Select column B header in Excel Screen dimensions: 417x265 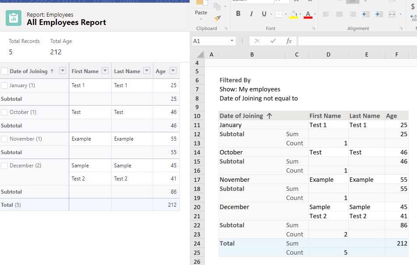click(x=252, y=55)
